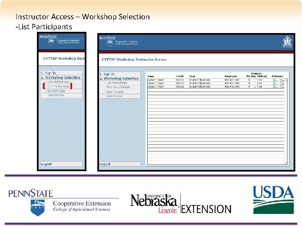The height and width of the screenshot is (226, 302).
Task: Mark the second participant row as attended yes
Action: point(274,84)
